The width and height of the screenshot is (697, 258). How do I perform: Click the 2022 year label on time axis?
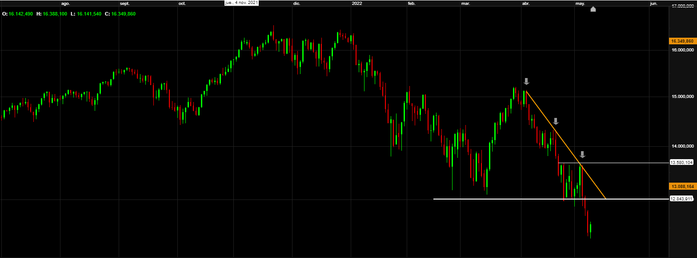(357, 3)
